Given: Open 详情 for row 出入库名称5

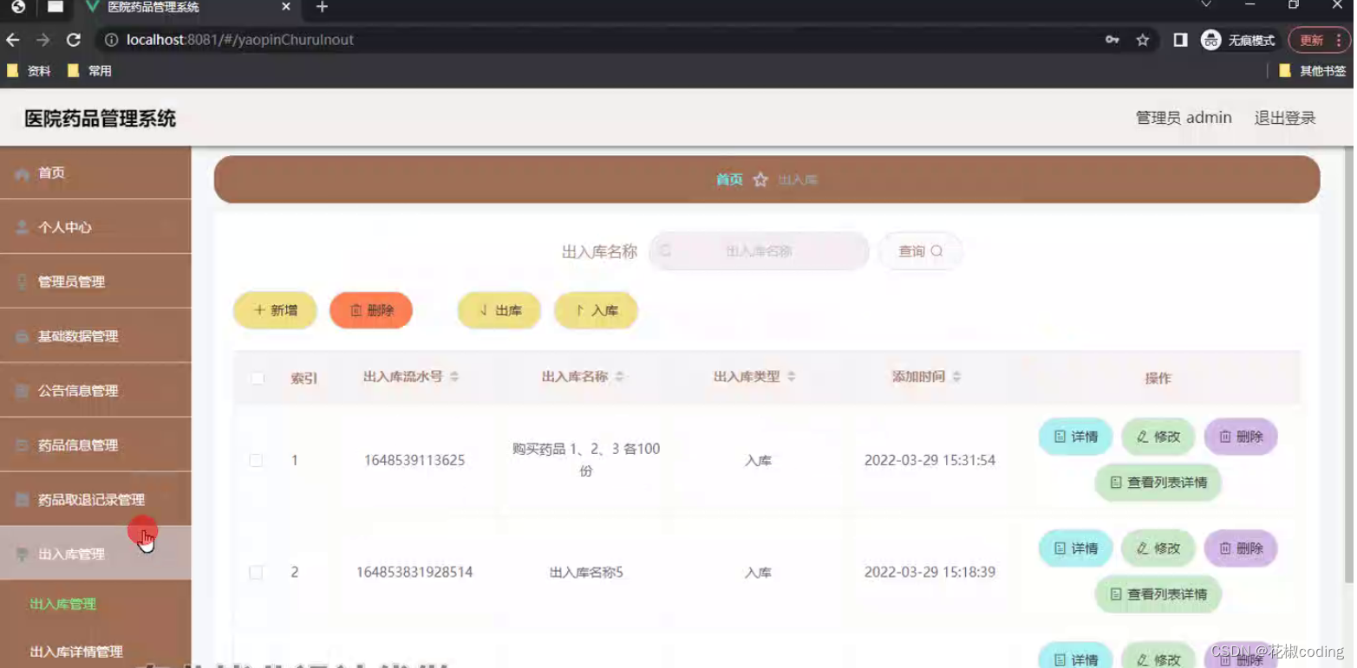Looking at the screenshot, I should coord(1075,548).
